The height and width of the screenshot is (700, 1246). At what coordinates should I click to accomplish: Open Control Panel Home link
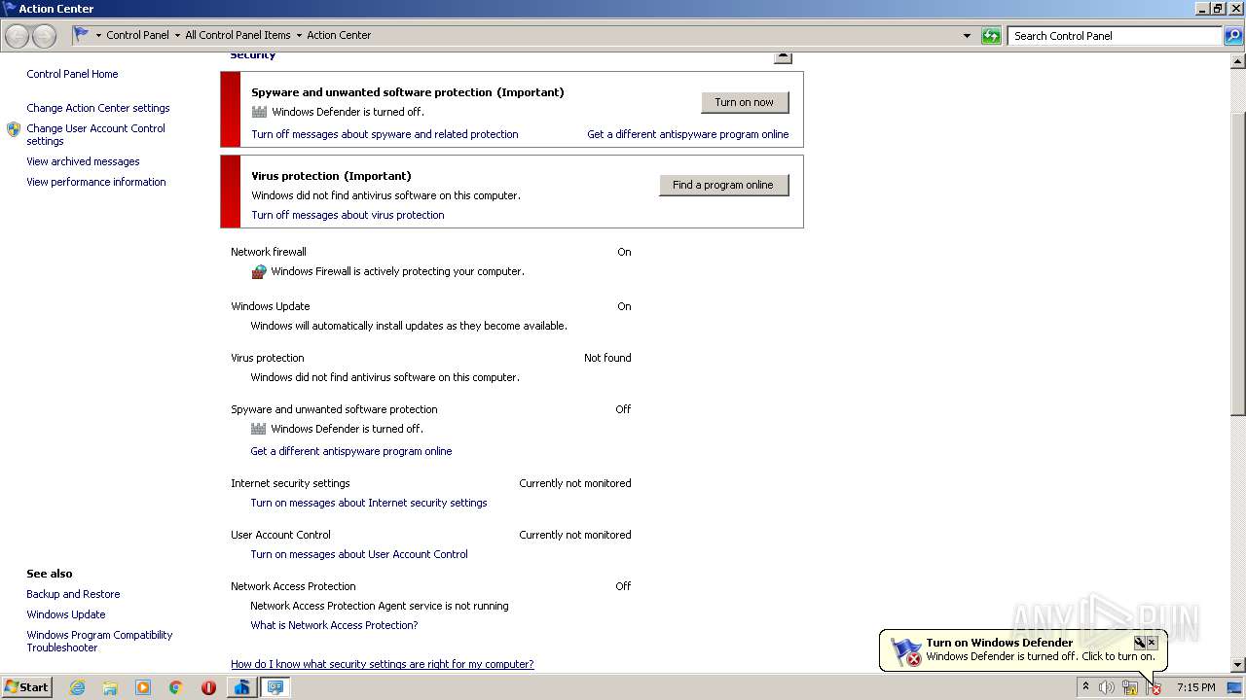pos(72,74)
